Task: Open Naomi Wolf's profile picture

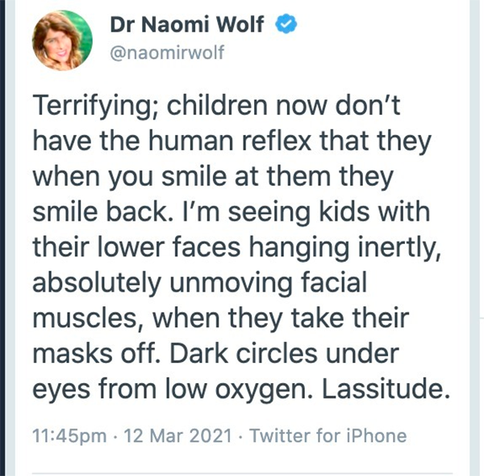Action: coord(62,40)
